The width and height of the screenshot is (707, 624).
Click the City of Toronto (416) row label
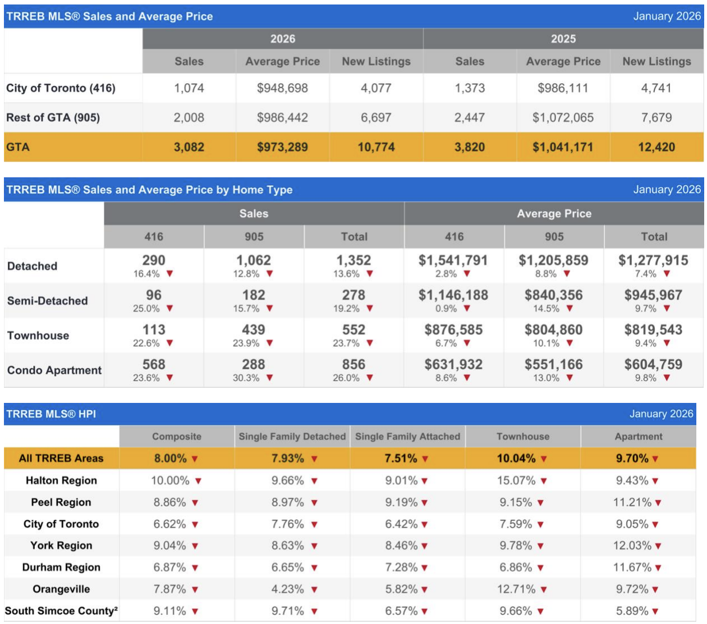61,88
